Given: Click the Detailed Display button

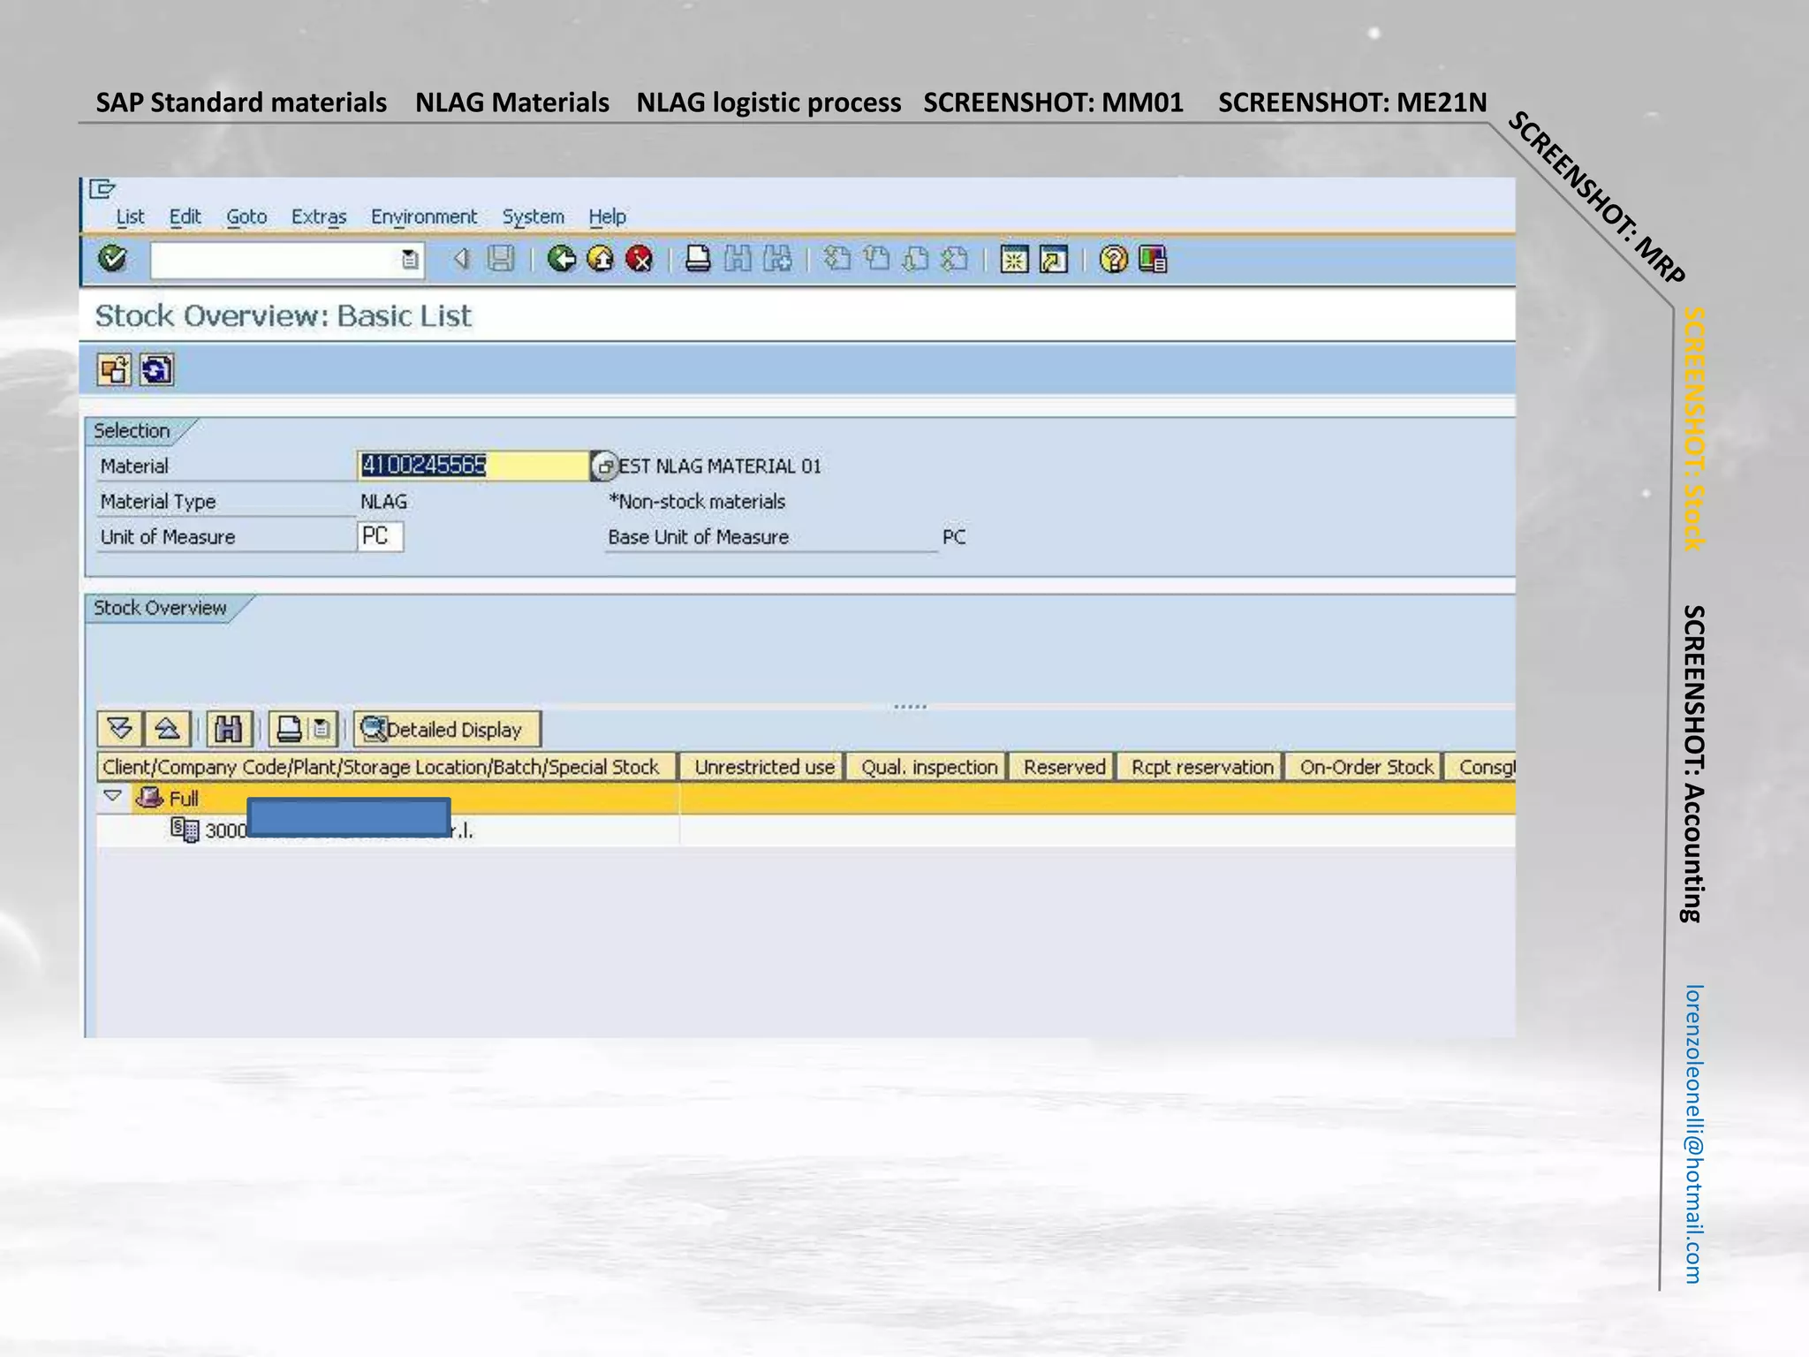Looking at the screenshot, I should point(448,730).
